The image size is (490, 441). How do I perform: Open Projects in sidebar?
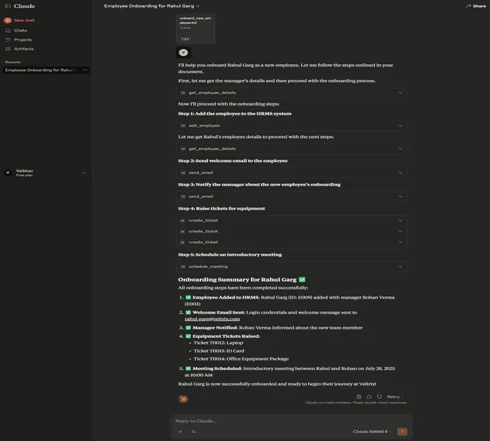[x=23, y=39]
